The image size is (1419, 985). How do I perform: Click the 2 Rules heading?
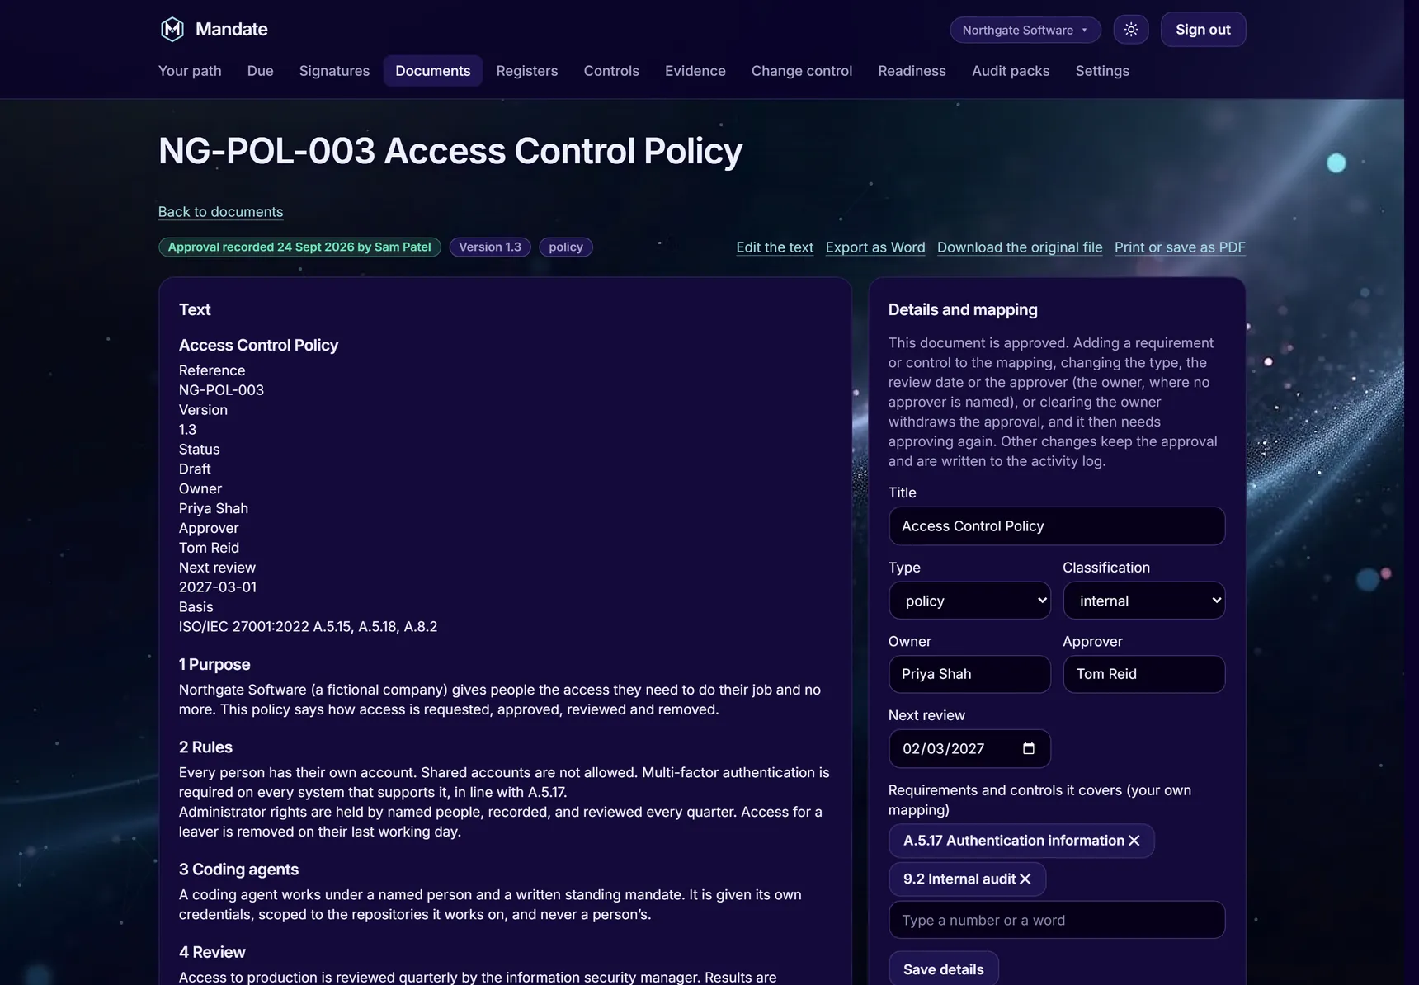click(205, 747)
